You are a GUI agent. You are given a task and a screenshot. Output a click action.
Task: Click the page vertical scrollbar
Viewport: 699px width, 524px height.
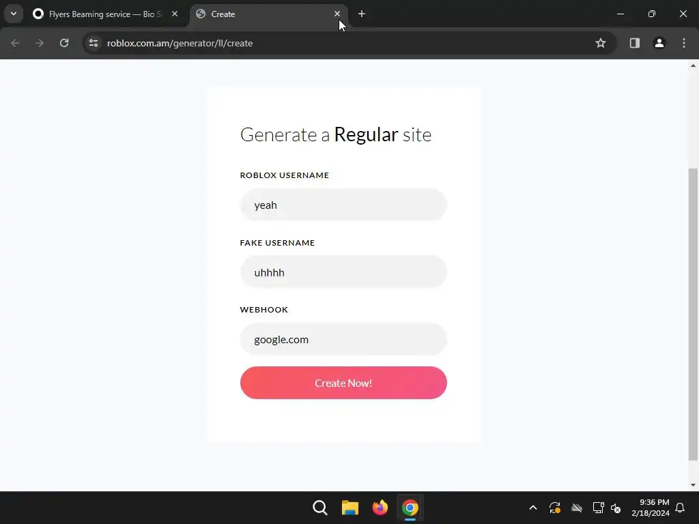(x=693, y=315)
